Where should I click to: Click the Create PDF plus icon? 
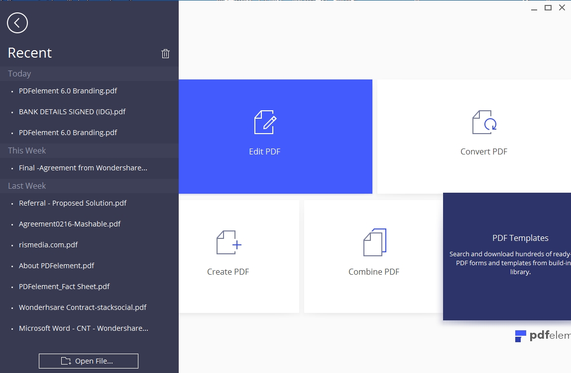229,242
